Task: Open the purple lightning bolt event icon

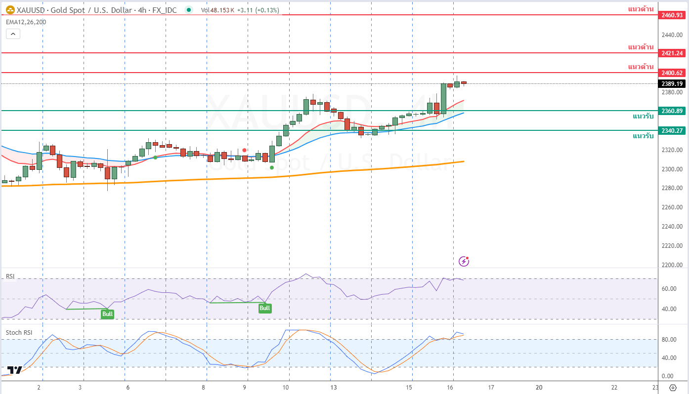Action: click(464, 261)
